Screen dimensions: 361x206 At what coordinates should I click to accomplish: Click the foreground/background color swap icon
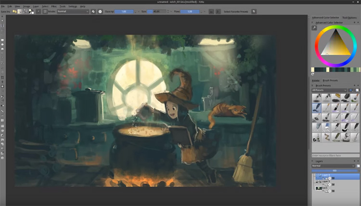click(31, 12)
